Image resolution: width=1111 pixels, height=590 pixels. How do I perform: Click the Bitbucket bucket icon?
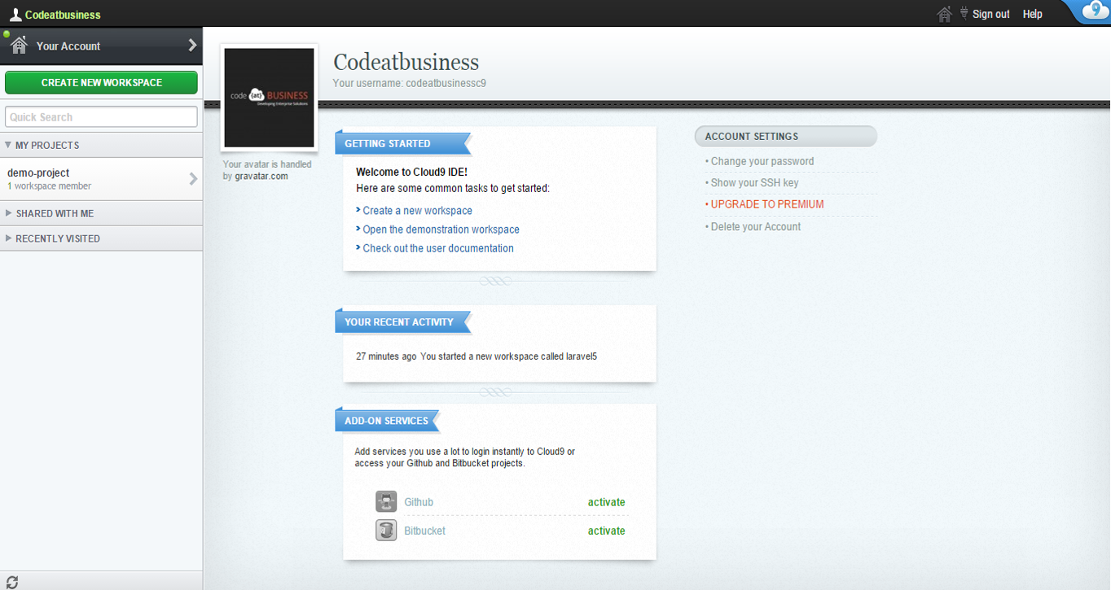[386, 531]
